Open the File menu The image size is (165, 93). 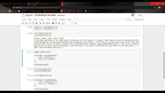tap(24, 20)
